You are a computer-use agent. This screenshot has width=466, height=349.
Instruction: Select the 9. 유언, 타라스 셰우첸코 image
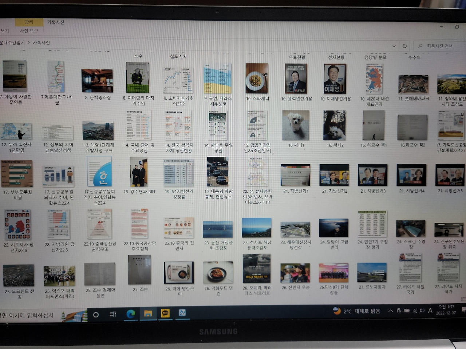pos(218,79)
